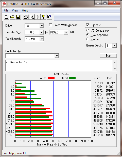The width and height of the screenshot is (122, 157).
Task: Click the status bar Help text
Action: click(14, 153)
